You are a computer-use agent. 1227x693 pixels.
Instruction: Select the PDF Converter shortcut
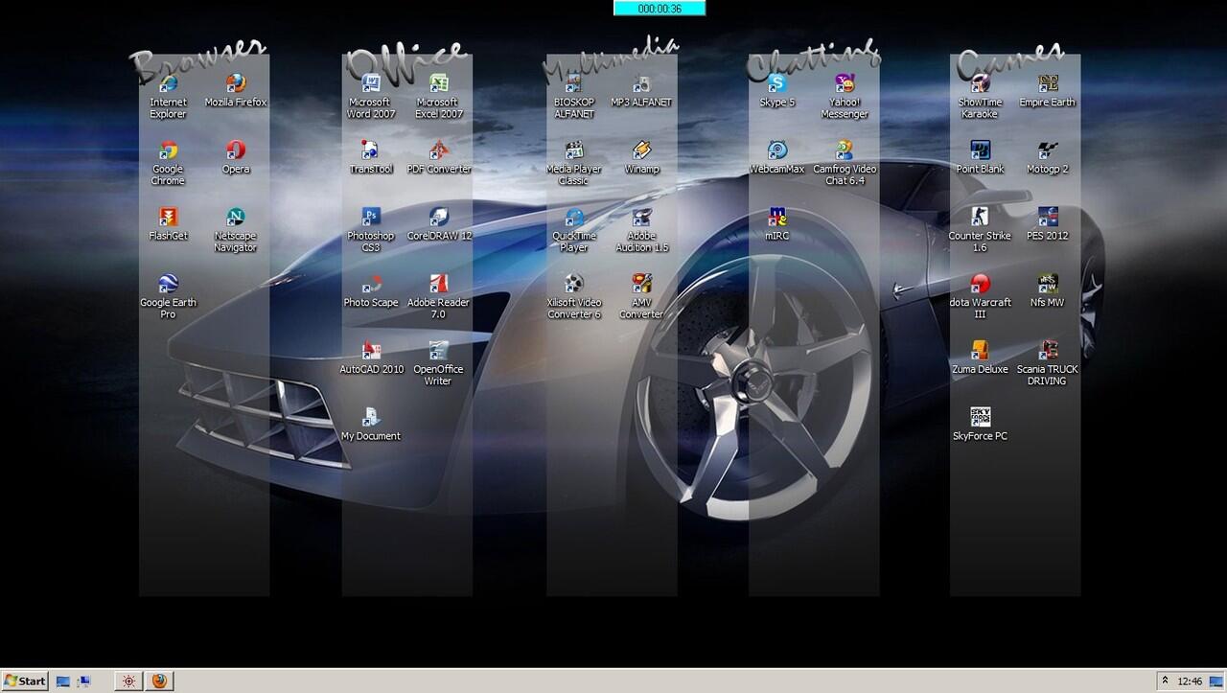tap(439, 151)
